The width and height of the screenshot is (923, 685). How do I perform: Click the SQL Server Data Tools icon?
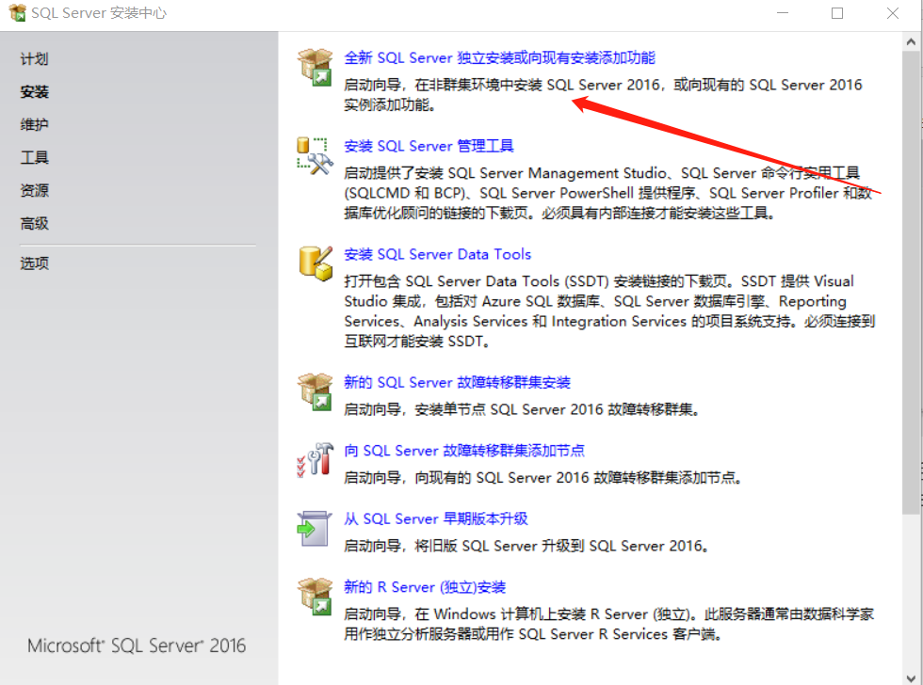pyautogui.click(x=316, y=263)
